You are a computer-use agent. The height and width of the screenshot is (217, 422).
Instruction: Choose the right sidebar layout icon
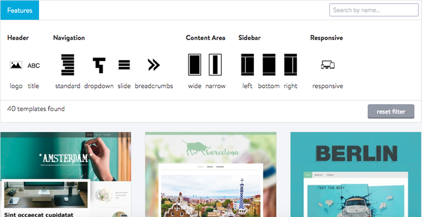click(290, 65)
